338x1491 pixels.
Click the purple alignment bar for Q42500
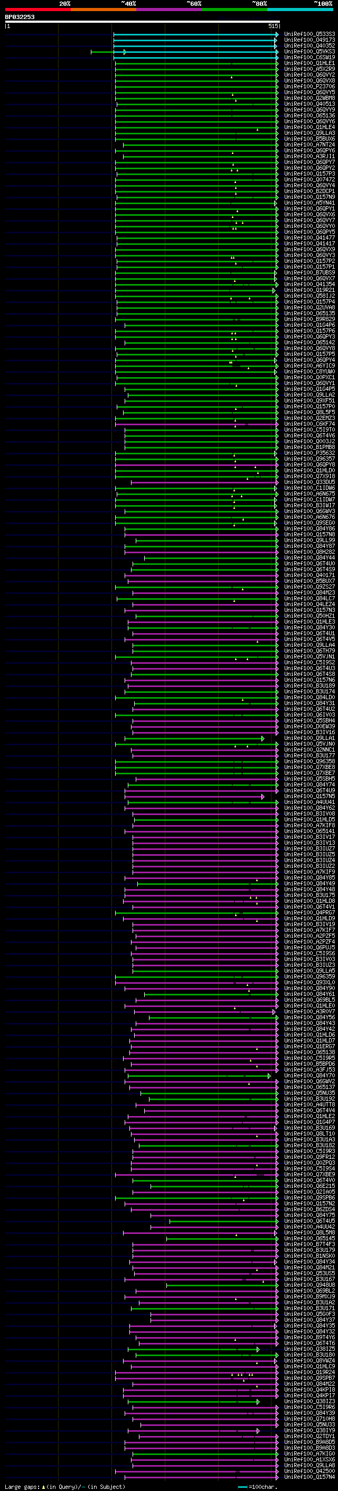click(x=196, y=1472)
